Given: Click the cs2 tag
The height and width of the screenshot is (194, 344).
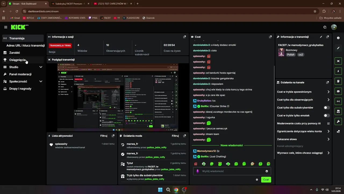Looking at the screenshot, I should click(301, 55).
